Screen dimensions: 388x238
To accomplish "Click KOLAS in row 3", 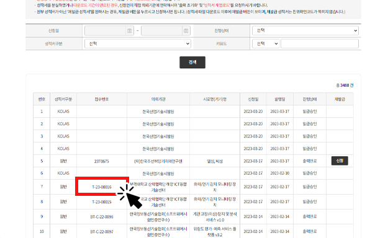I will click(63, 136).
